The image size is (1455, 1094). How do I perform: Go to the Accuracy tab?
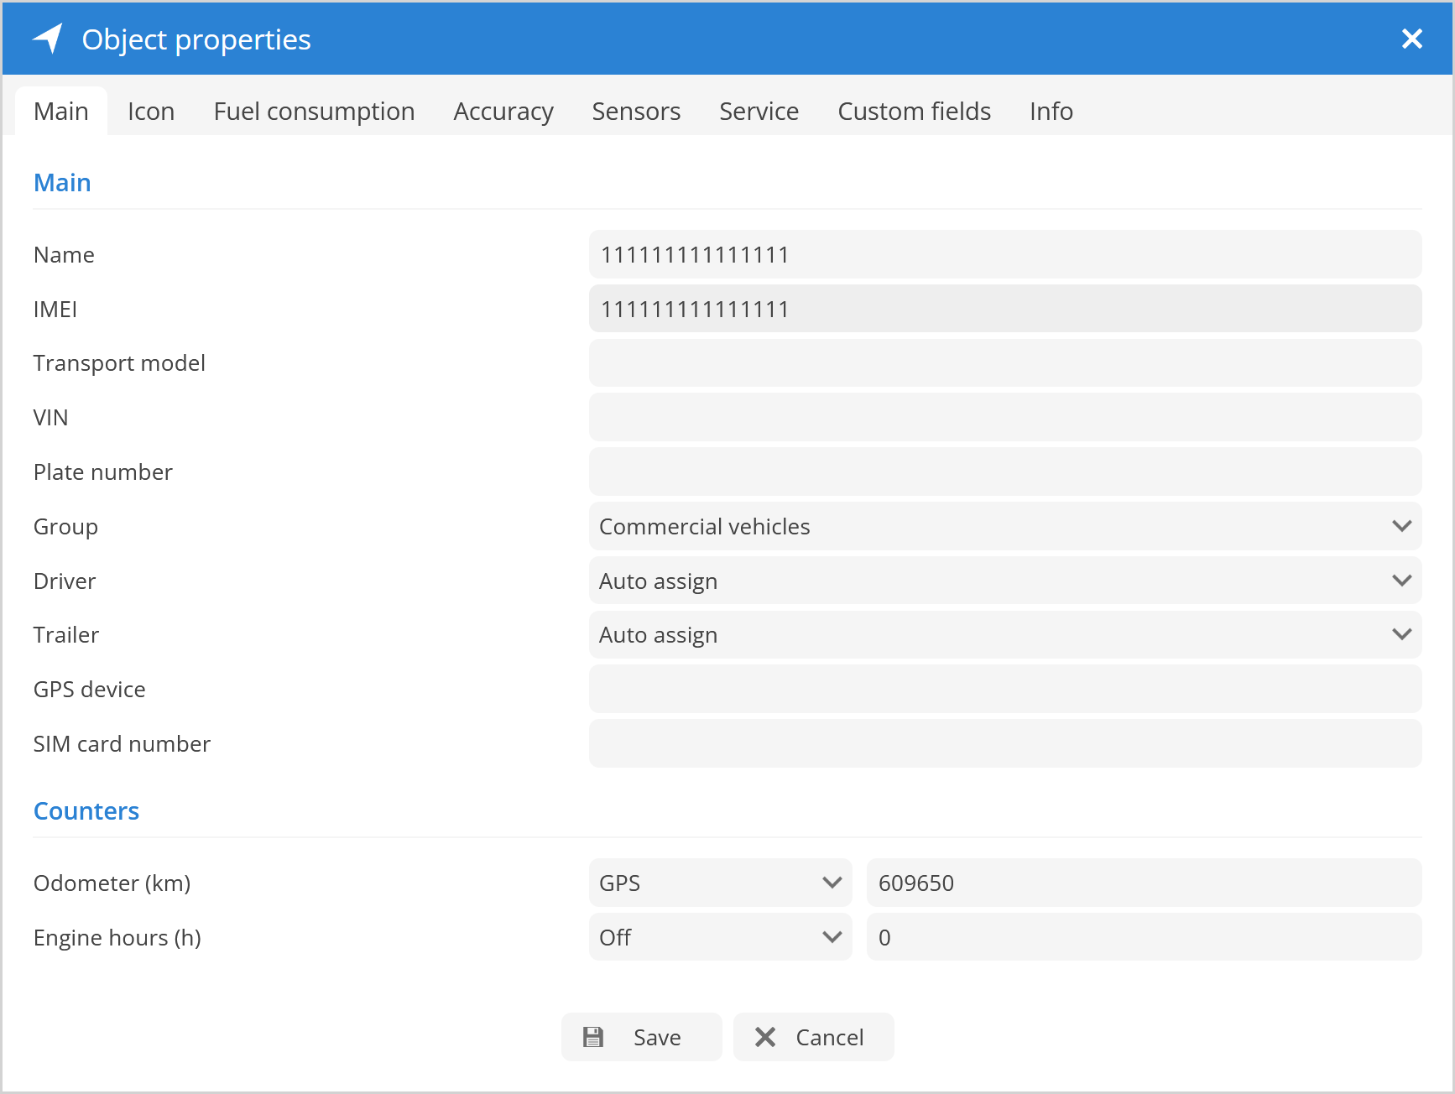(x=503, y=112)
